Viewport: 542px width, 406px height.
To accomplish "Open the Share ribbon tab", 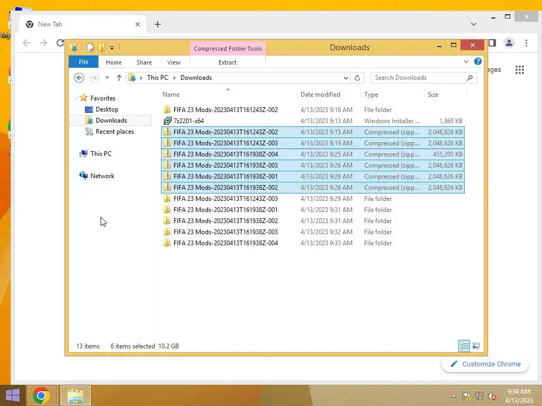I will [144, 62].
